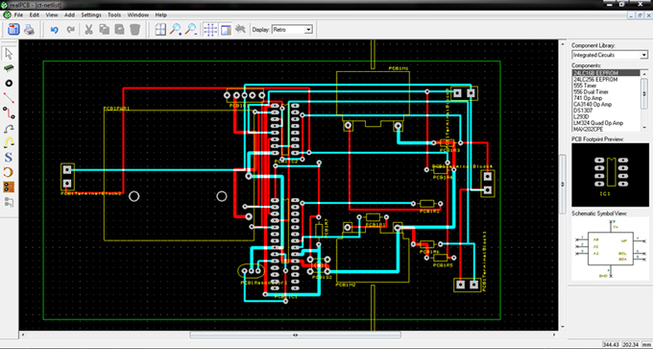This screenshot has width=653, height=349.
Task: Toggle the grid display button
Action: coord(210,30)
